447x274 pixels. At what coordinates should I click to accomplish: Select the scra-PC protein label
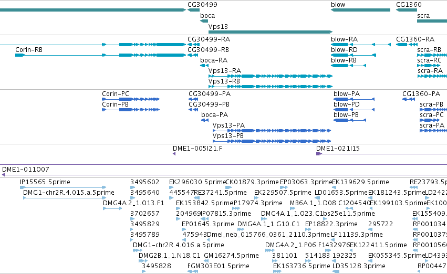pos(432,115)
